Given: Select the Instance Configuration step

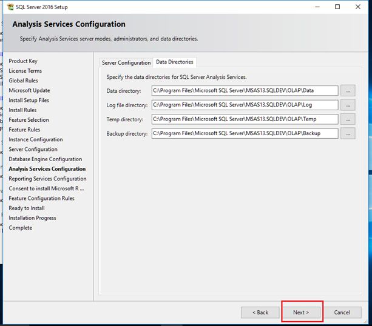Looking at the screenshot, I should [36, 139].
